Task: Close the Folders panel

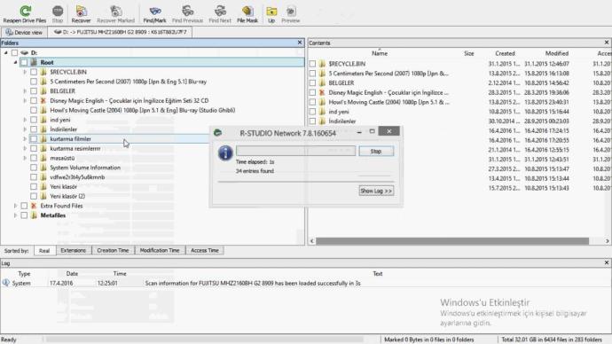Action: 300,43
